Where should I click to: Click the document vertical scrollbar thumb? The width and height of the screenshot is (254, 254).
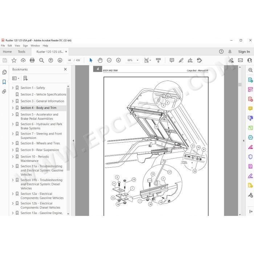240,85
